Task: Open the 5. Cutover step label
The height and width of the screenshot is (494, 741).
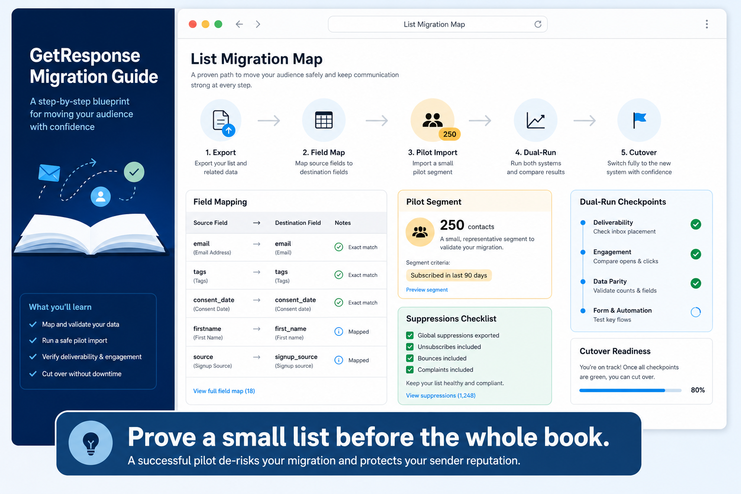Action: pyautogui.click(x=639, y=152)
